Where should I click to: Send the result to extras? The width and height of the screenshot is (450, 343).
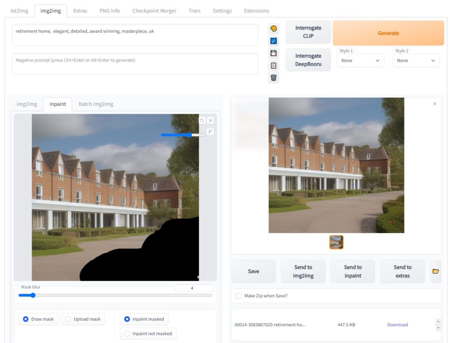[x=403, y=271]
